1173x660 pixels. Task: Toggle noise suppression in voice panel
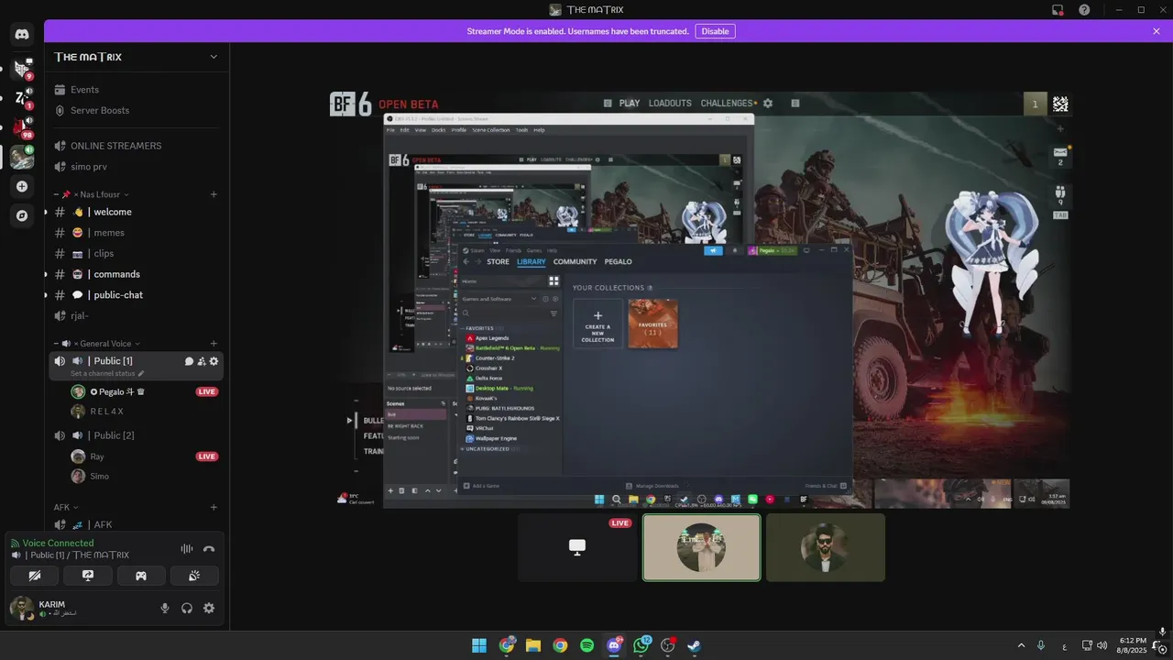(x=187, y=549)
